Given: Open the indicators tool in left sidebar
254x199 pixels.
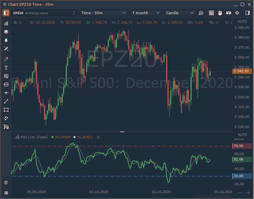Looking at the screenshot, I should 6,23.
